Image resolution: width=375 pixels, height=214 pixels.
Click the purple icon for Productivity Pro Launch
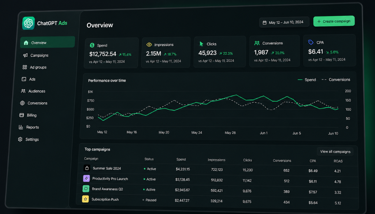tap(86, 178)
